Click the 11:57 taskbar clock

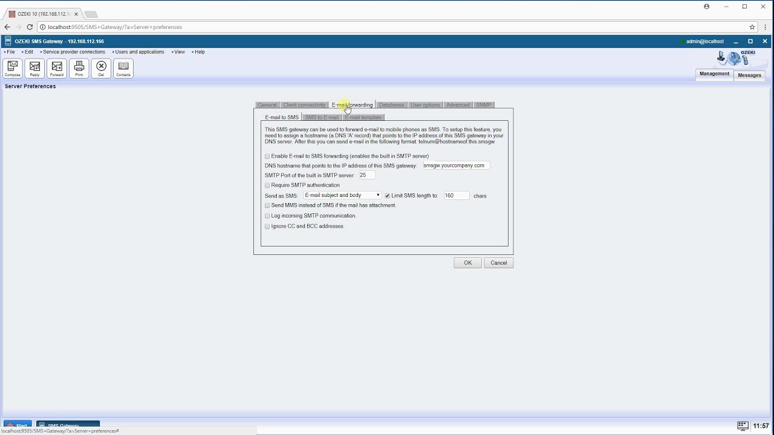click(761, 426)
